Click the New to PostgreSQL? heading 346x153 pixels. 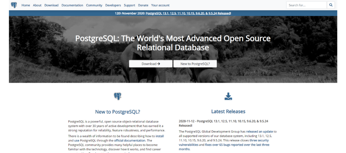coord(118,112)
